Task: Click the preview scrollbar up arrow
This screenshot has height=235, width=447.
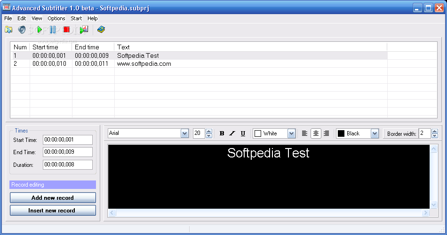Action: [x=434, y=149]
